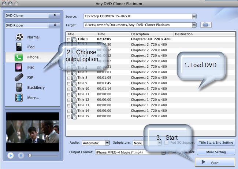
Task: Open the Target path dropdown
Action: click(194, 25)
